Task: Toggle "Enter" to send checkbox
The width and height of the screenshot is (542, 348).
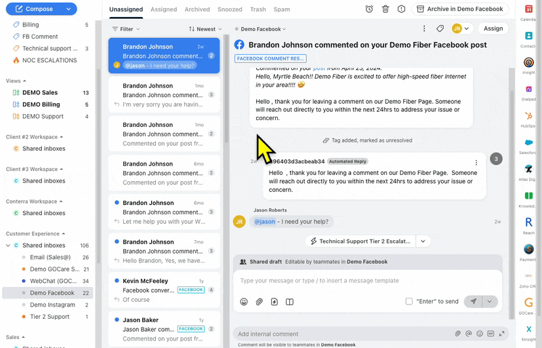Action: (x=409, y=301)
